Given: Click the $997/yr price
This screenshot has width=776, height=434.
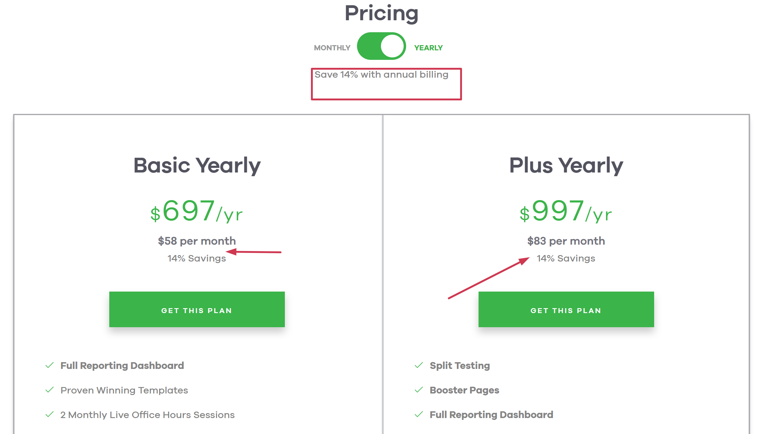Looking at the screenshot, I should pos(566,211).
